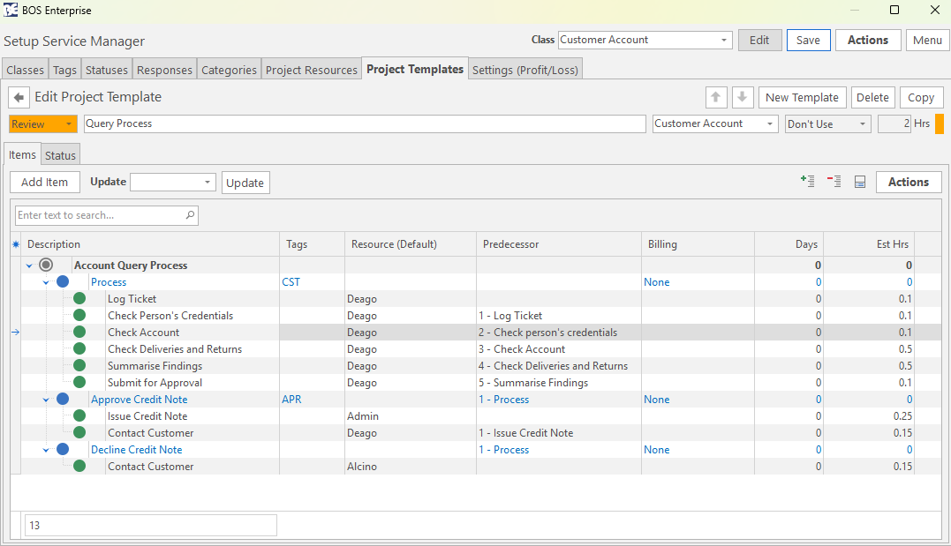Switch to the Status sub-tab
This screenshot has width=951, height=546.
60,155
